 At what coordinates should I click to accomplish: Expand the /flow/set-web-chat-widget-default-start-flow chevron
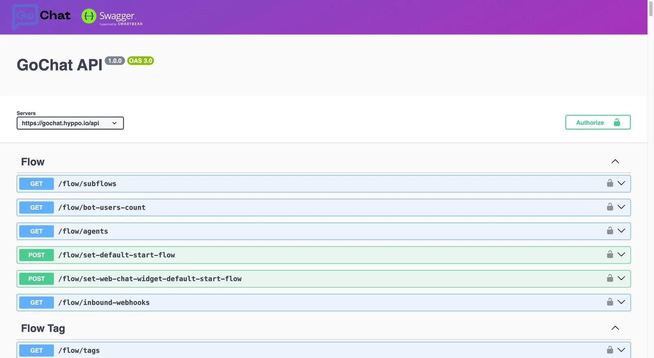[x=621, y=278]
